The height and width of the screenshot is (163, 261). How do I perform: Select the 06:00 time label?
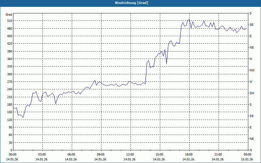pos(71,155)
